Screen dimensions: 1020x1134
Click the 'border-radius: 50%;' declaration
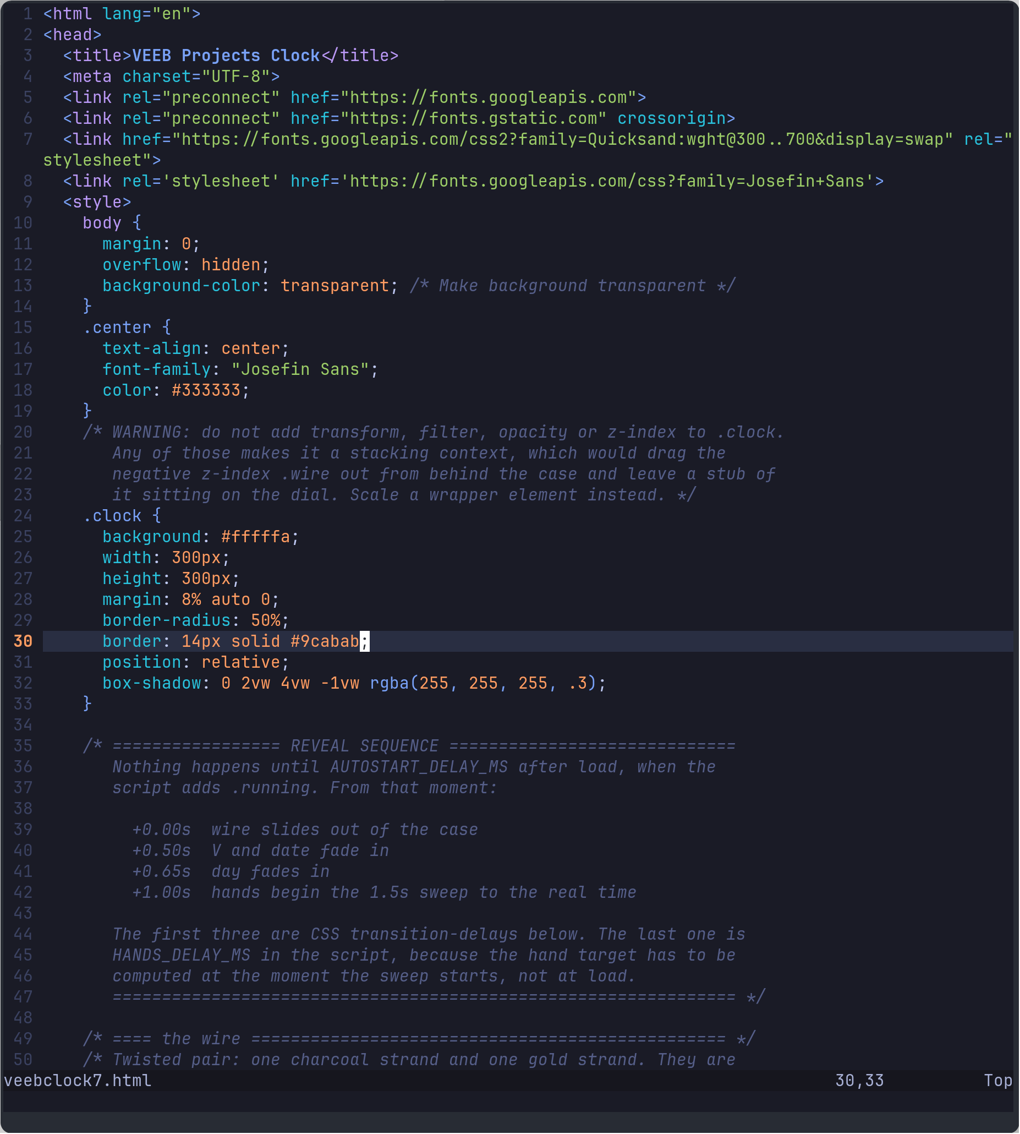click(x=196, y=621)
